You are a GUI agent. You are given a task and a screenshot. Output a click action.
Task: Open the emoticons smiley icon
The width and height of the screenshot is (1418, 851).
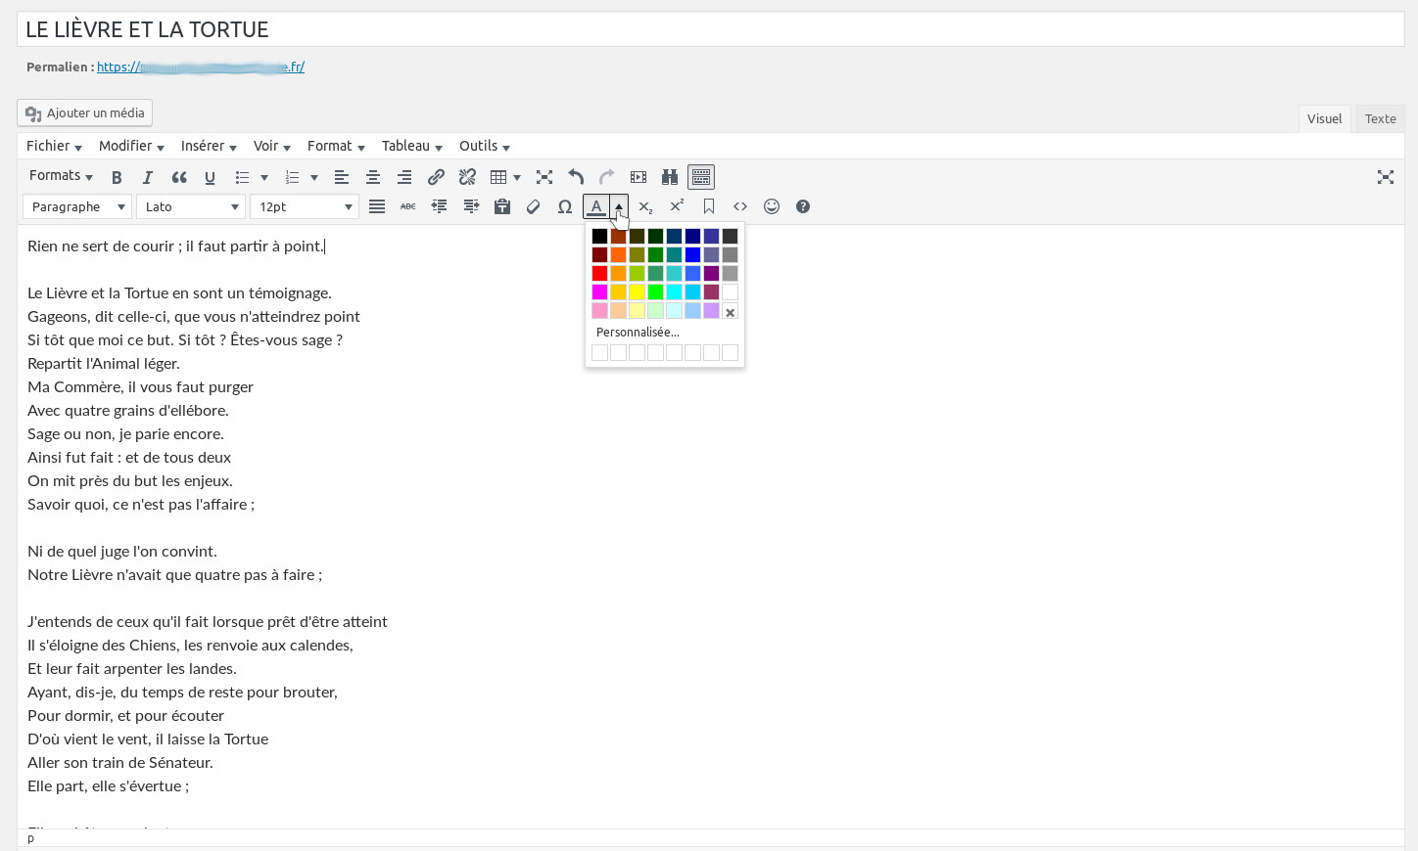pos(772,206)
